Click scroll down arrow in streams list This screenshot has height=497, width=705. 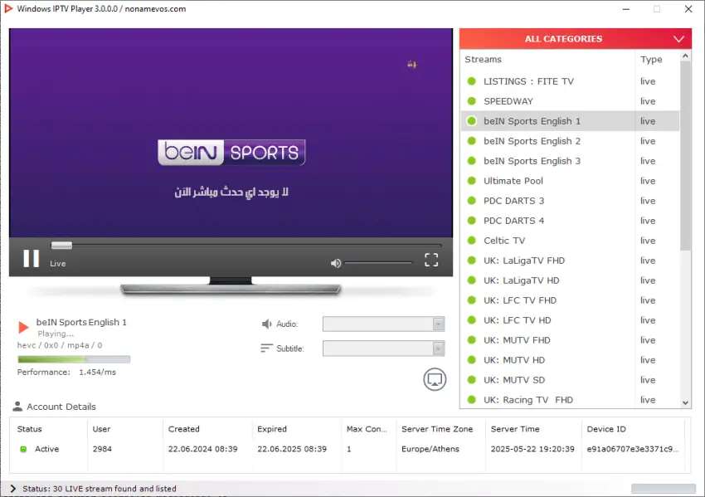[x=685, y=402]
